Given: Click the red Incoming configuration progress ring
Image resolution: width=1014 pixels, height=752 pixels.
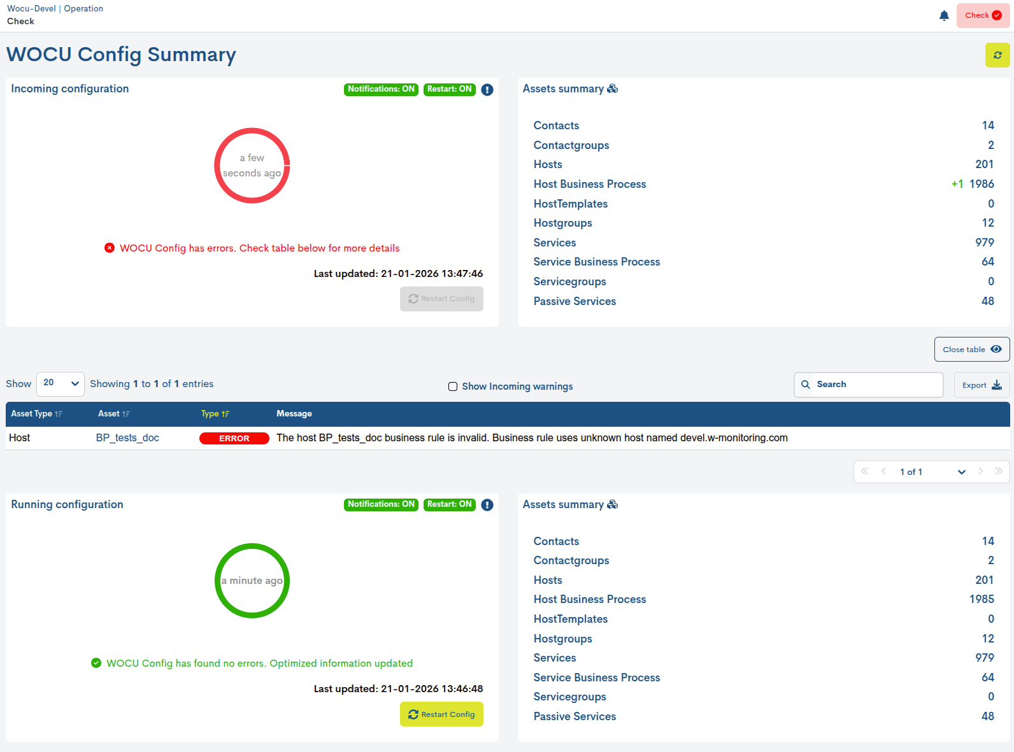Looking at the screenshot, I should click(252, 130).
